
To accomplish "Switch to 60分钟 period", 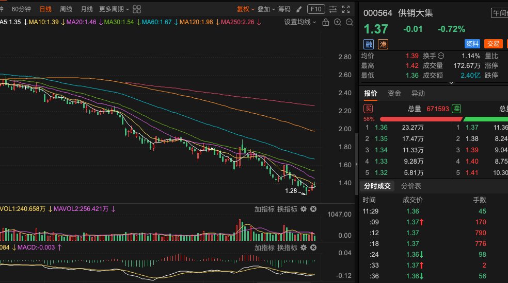I will [x=21, y=9].
